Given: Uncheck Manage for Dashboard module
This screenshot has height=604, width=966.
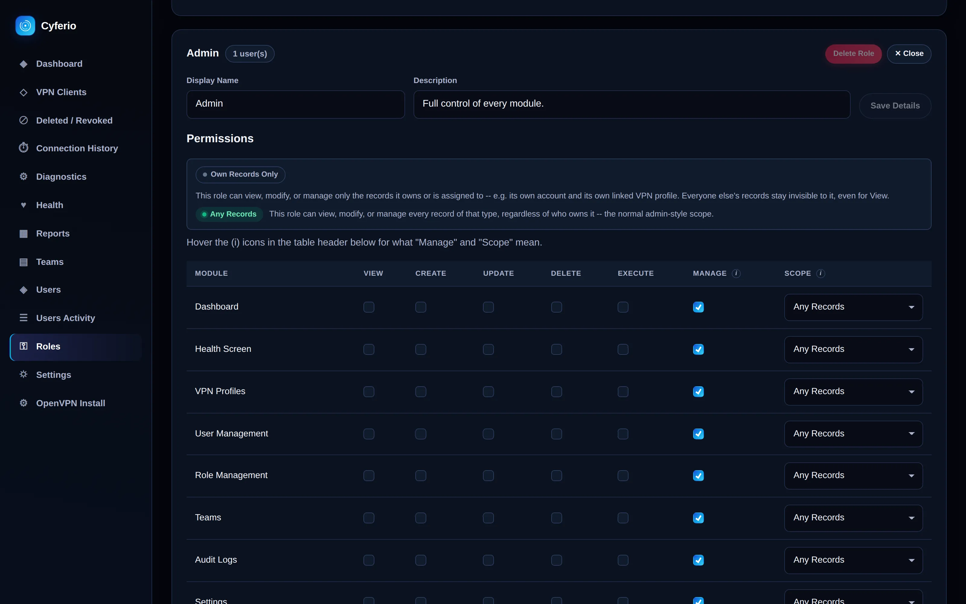Looking at the screenshot, I should pyautogui.click(x=698, y=307).
